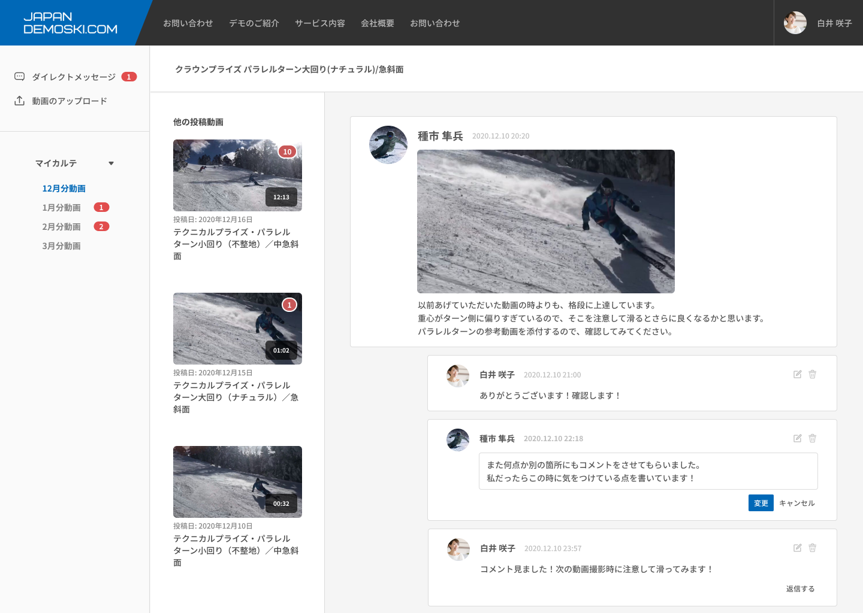Delete the 種市 隼兵 22:18 comment via trash icon
The height and width of the screenshot is (613, 863).
coord(813,438)
